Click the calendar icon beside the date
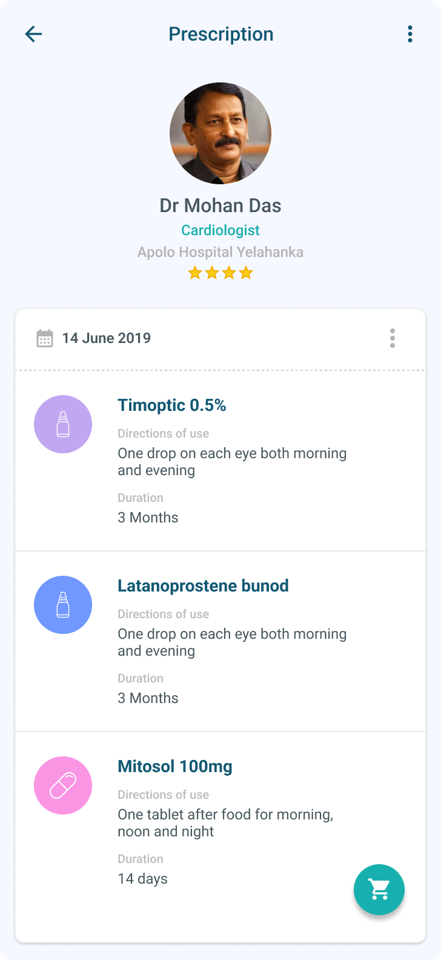 [45, 338]
